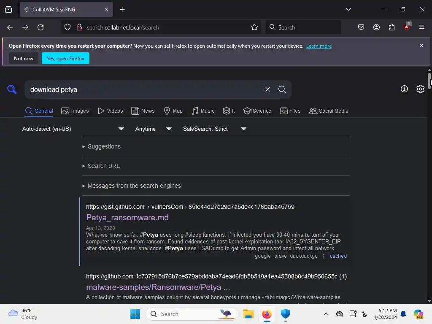Click the uBlock Origin extension icon
The width and height of the screenshot is (432, 324).
(407, 27)
